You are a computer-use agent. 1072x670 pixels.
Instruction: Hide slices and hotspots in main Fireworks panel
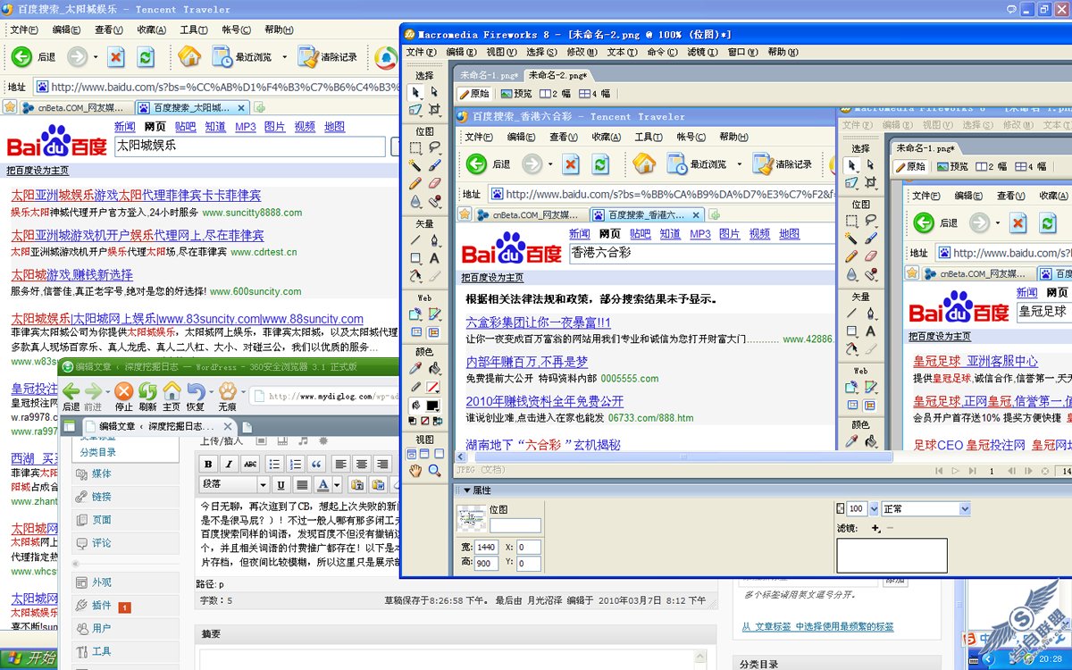pyautogui.click(x=415, y=332)
